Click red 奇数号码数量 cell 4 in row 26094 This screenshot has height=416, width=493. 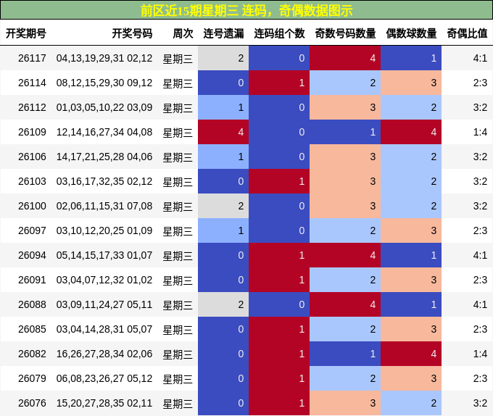[x=345, y=255]
